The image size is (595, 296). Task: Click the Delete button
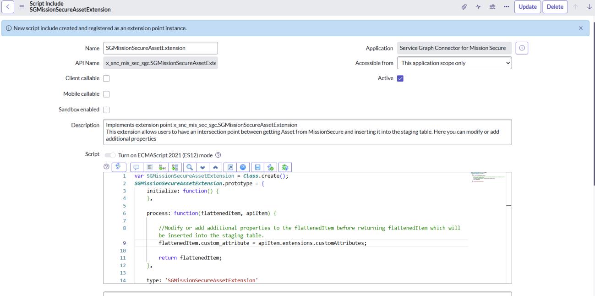[555, 7]
